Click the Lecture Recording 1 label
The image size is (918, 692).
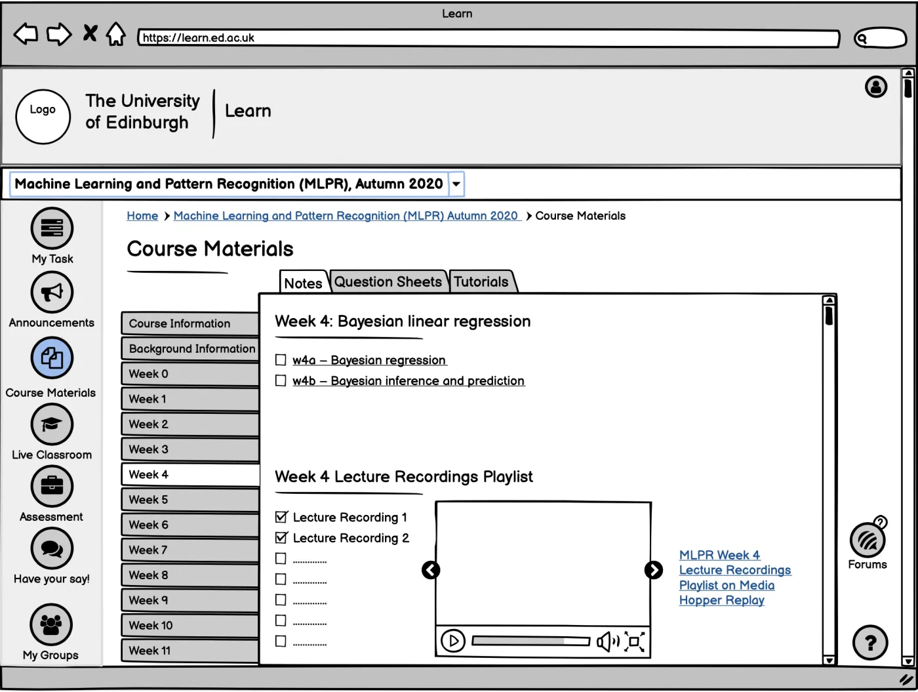(349, 518)
